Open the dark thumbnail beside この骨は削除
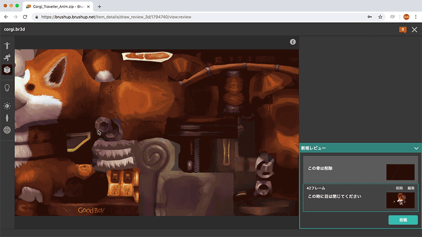 [x=400, y=172]
